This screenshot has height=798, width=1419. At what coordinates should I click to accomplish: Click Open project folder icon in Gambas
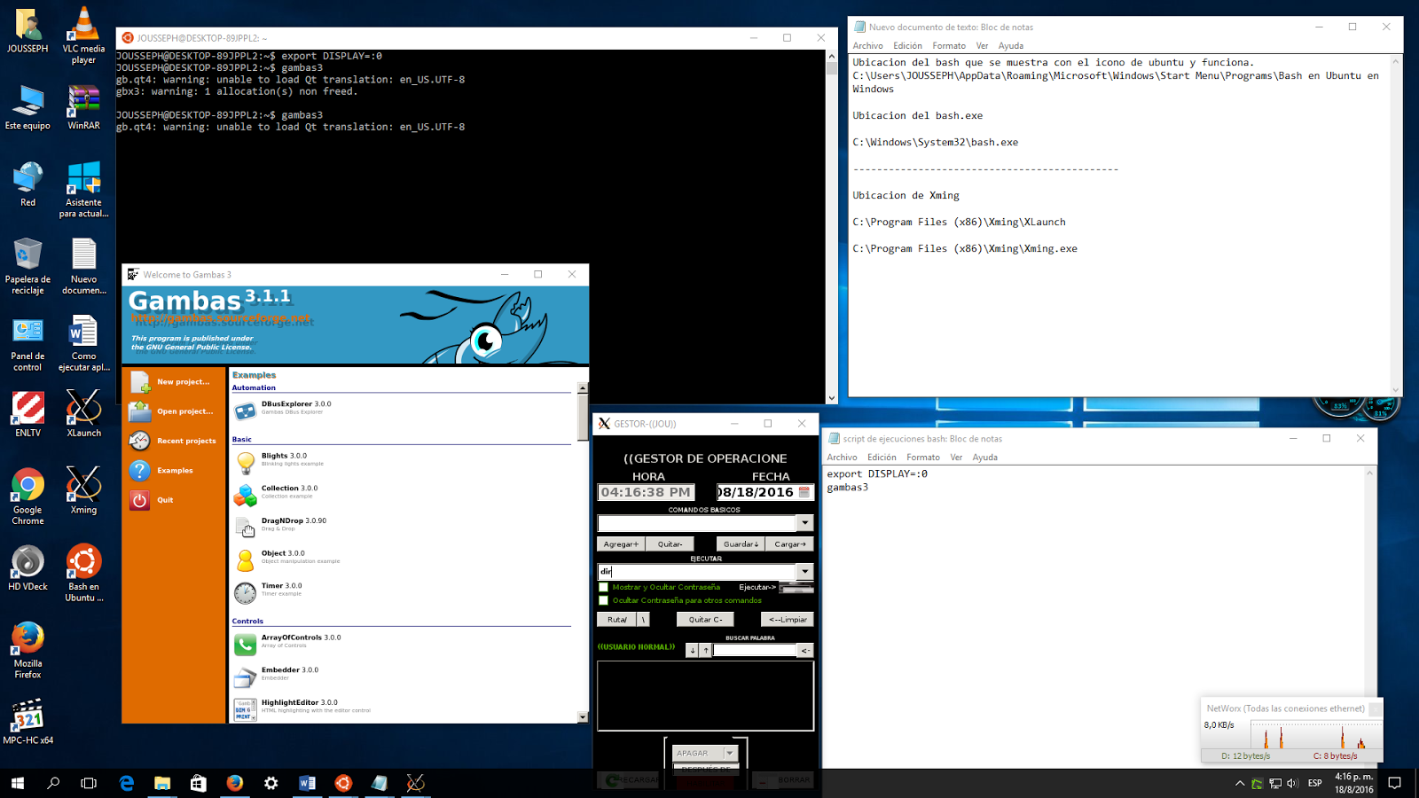[x=140, y=411]
